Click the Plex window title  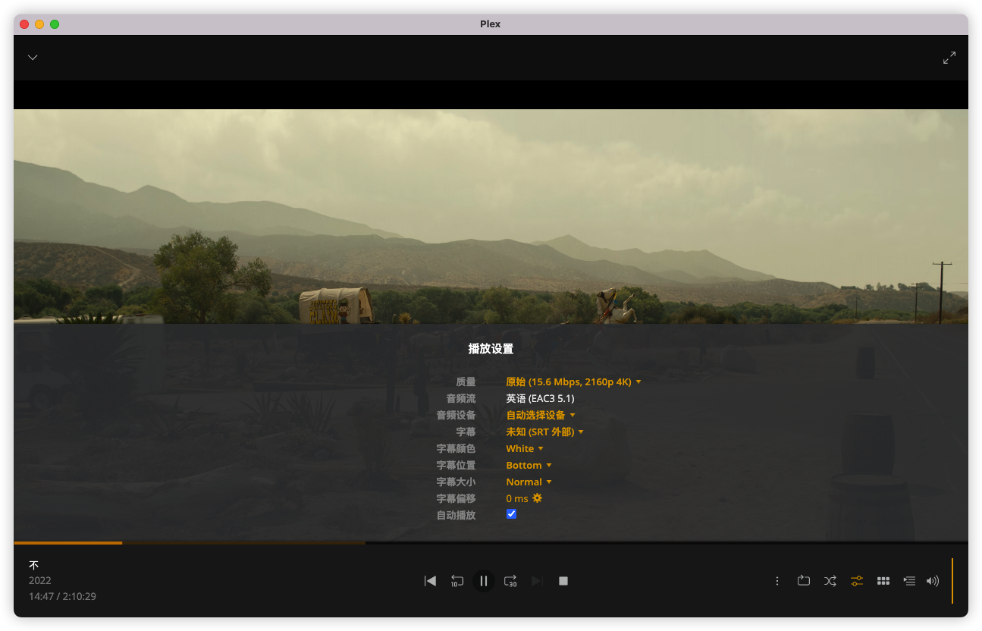point(491,24)
